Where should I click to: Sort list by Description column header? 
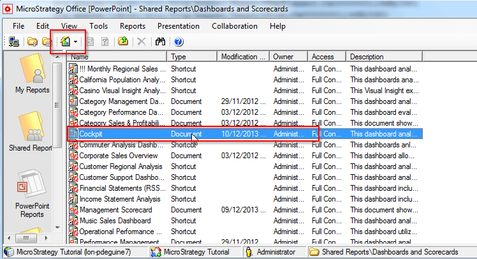click(385, 57)
